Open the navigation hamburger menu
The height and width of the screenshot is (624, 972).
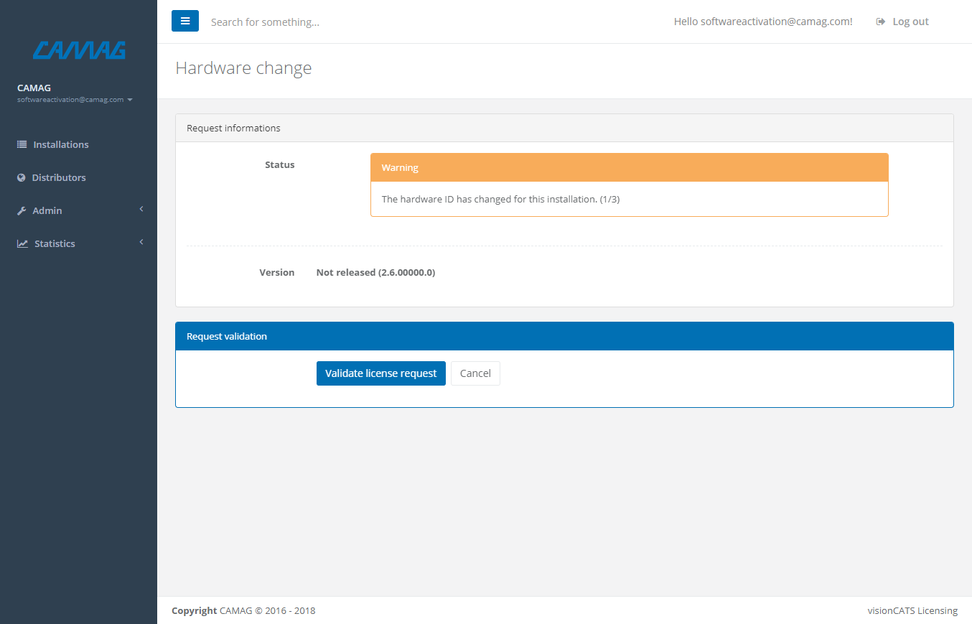pyautogui.click(x=185, y=21)
